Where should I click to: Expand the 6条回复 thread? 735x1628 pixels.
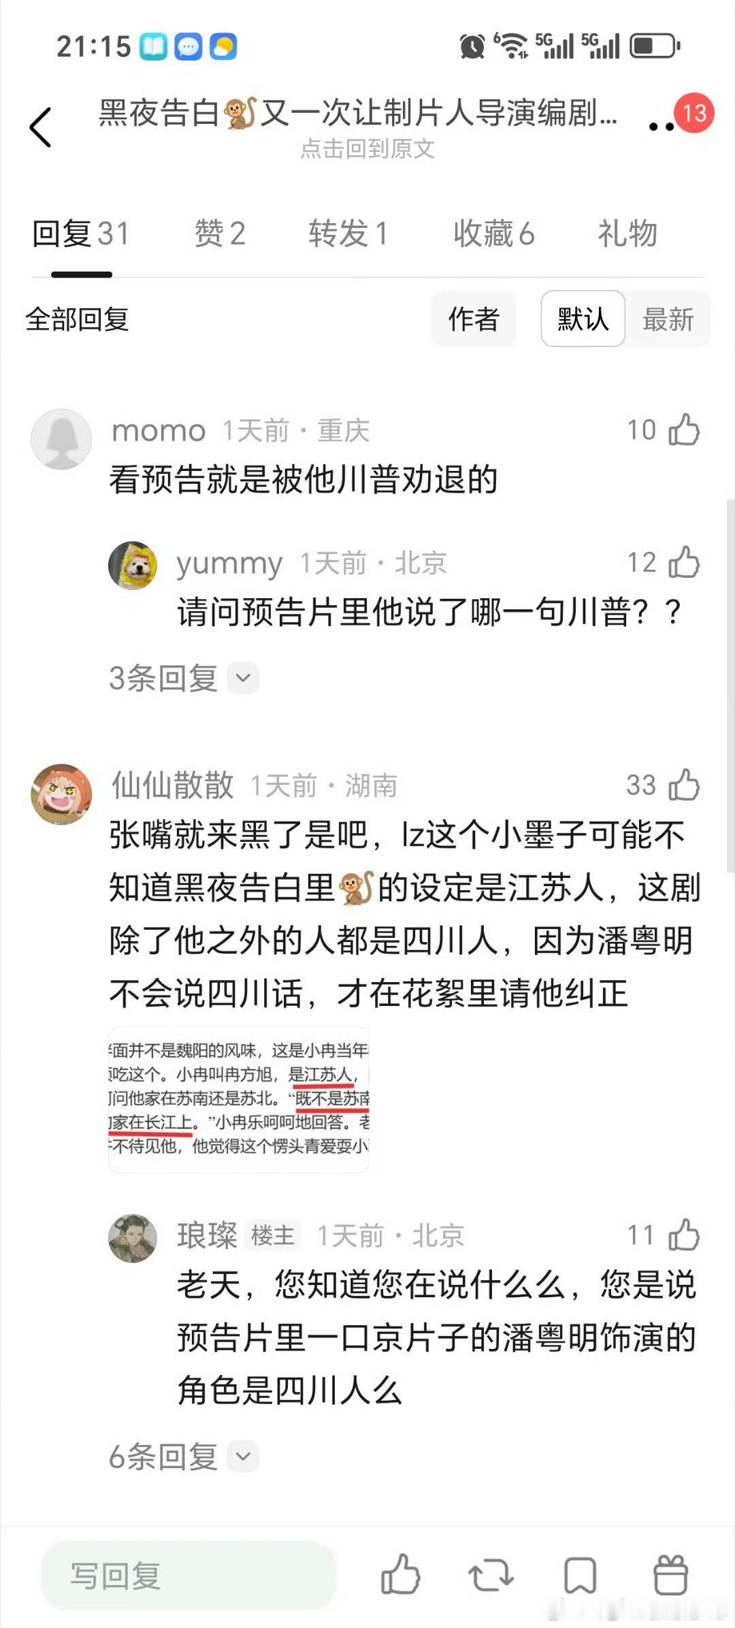pos(184,1456)
